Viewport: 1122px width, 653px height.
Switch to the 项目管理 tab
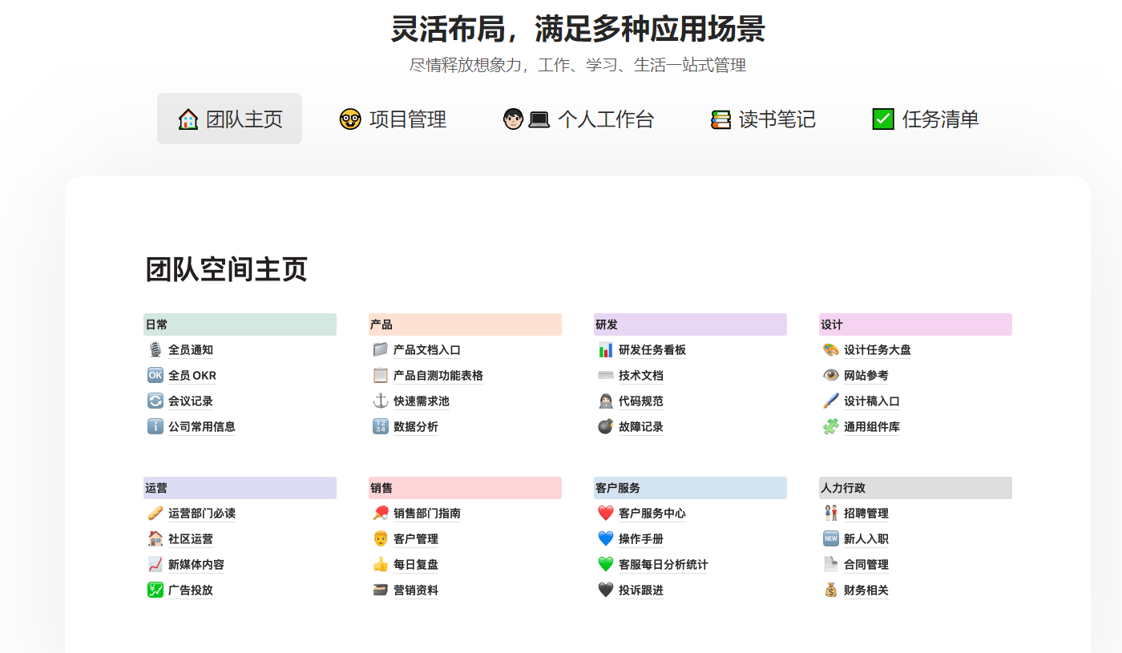coord(393,119)
